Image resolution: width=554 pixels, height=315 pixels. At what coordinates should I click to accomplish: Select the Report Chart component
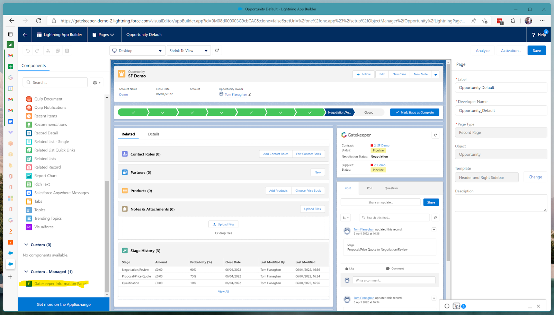click(x=45, y=176)
